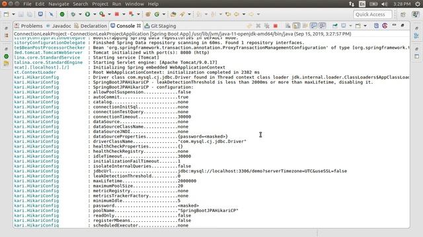Click the Display Selected Console icon
423x237 pixels.
344,26
